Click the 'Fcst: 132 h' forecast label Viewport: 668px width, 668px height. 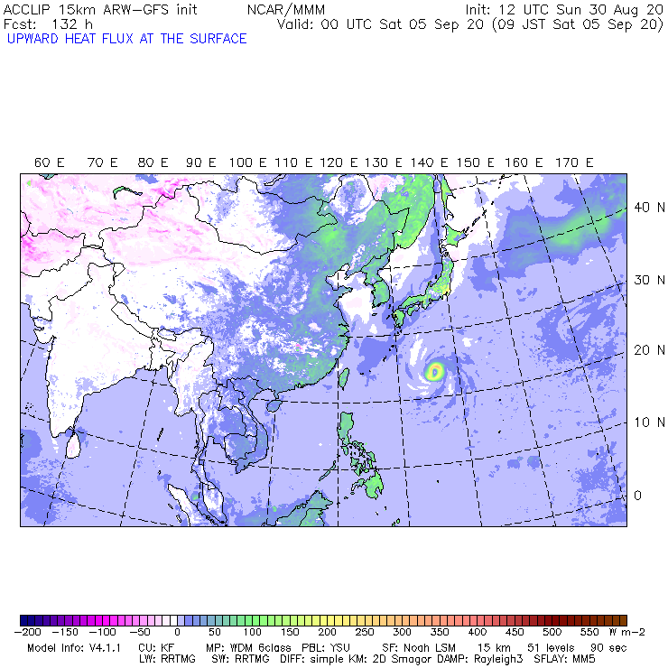click(48, 23)
